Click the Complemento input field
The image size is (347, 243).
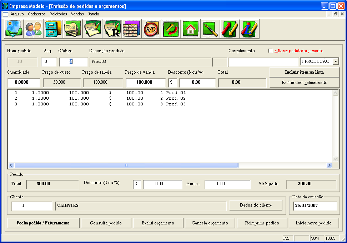point(263,62)
